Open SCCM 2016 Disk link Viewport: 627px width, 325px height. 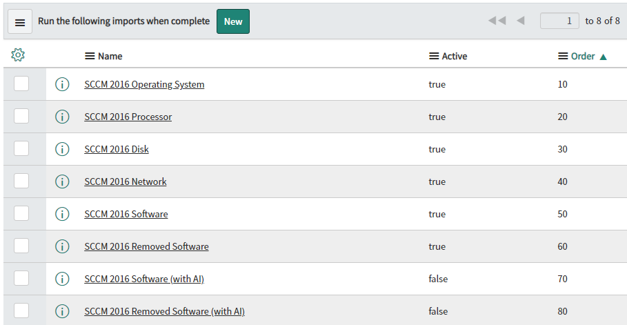click(117, 149)
